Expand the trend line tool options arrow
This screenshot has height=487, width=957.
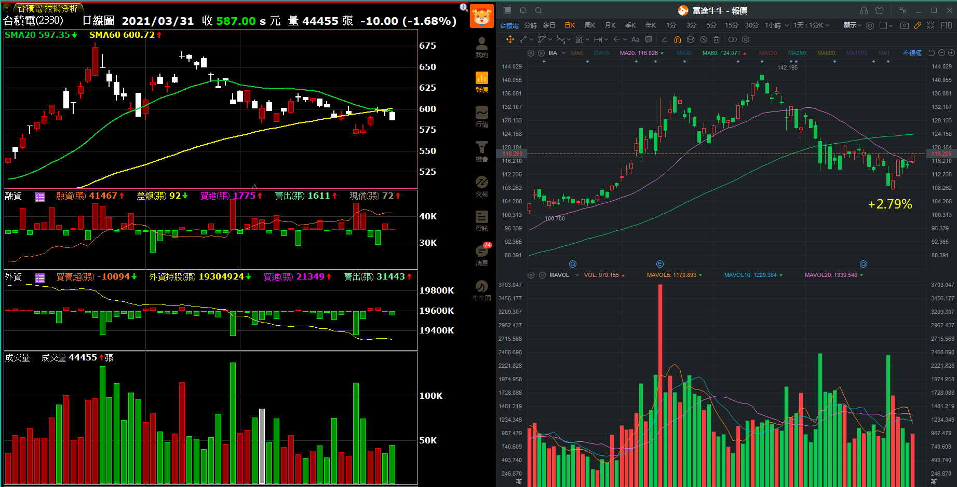tap(531, 39)
